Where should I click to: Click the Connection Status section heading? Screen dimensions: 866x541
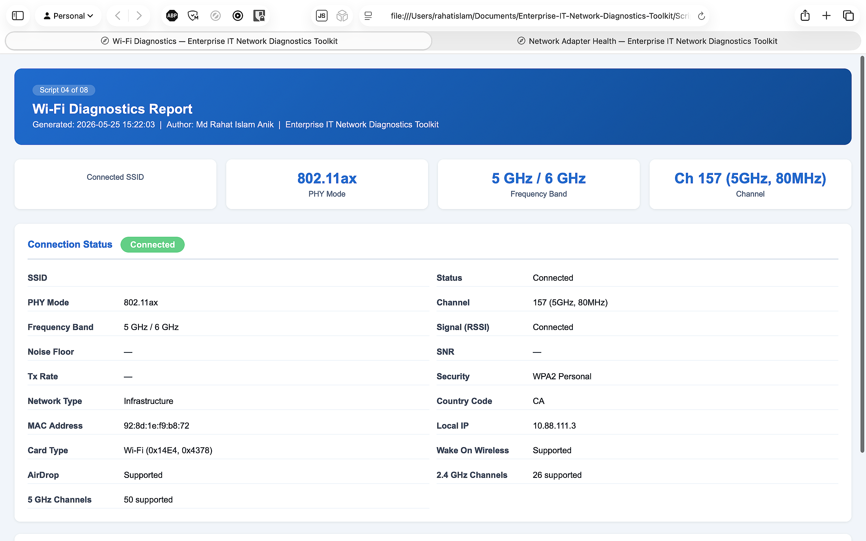click(70, 244)
